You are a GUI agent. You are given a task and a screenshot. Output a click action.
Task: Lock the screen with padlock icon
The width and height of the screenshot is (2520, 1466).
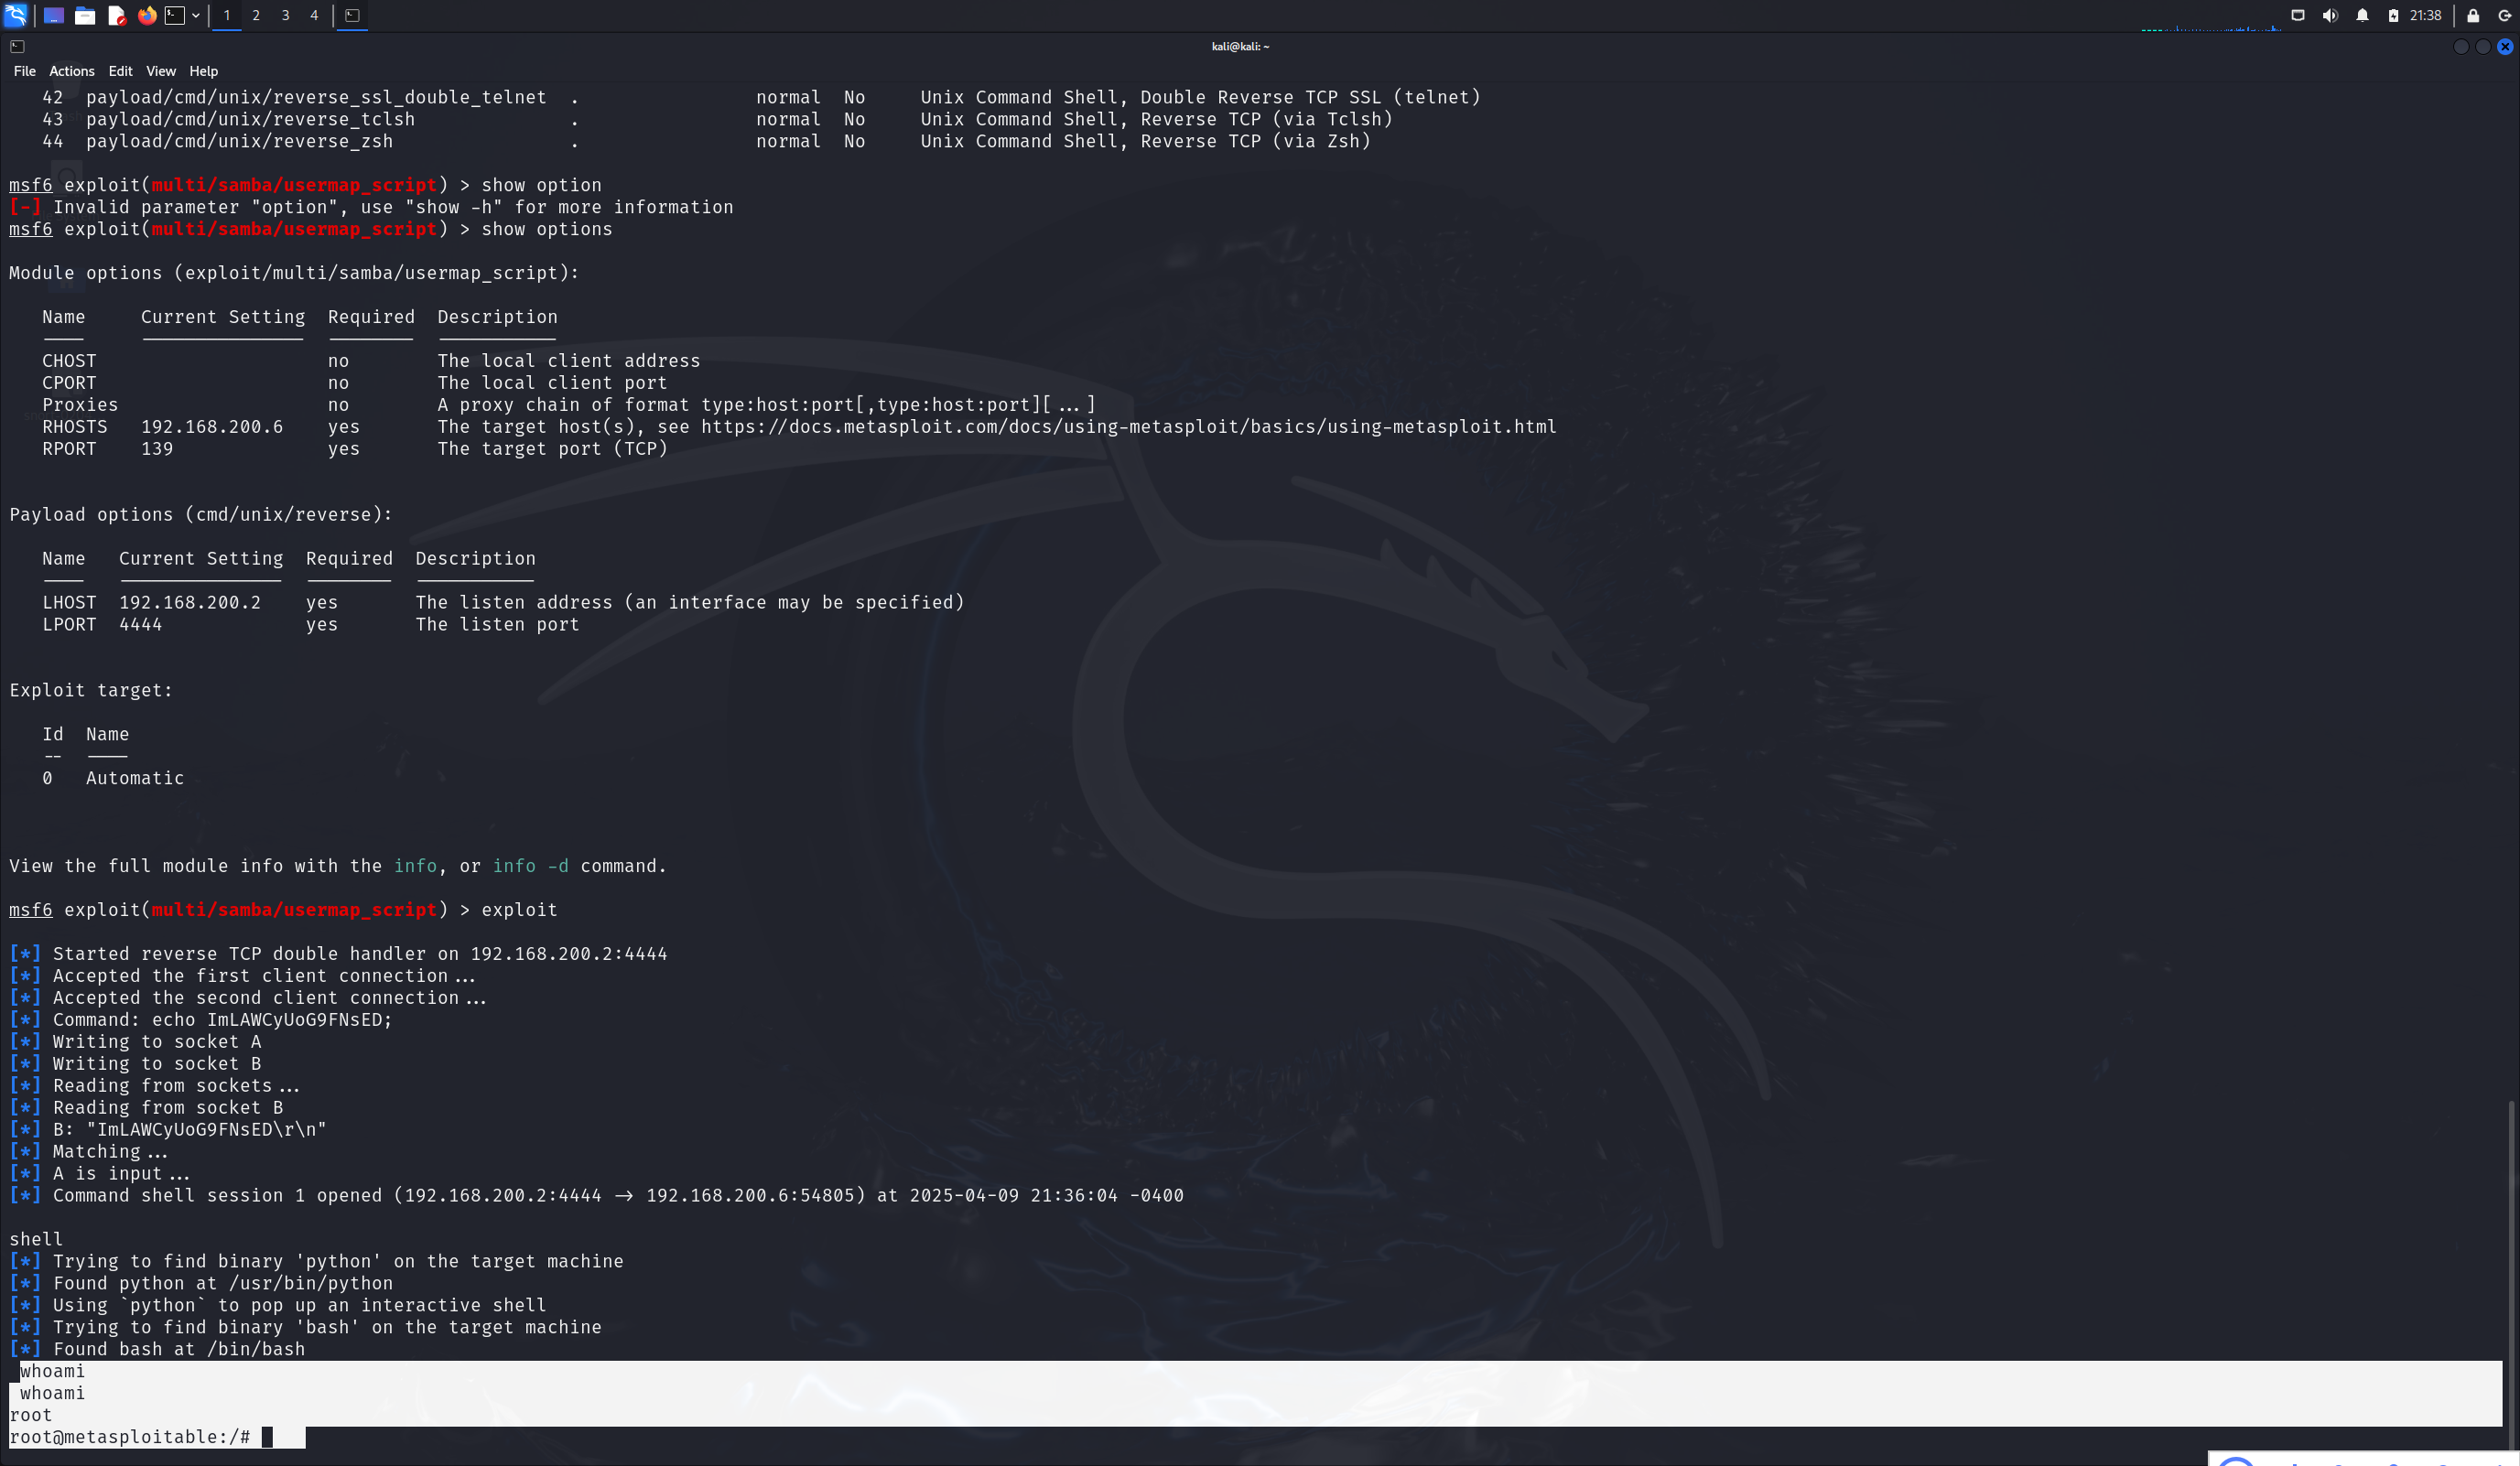(2473, 15)
